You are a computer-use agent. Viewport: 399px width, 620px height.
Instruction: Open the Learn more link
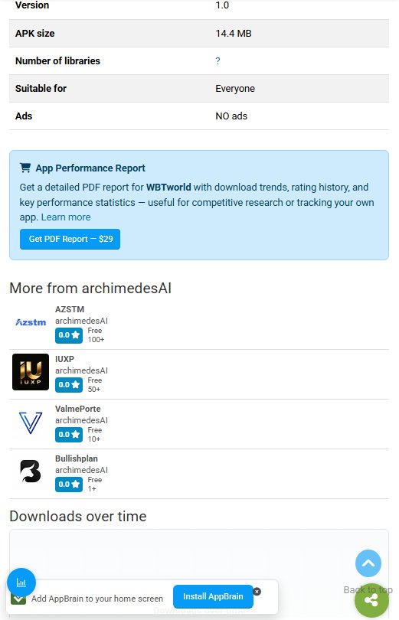[66, 217]
